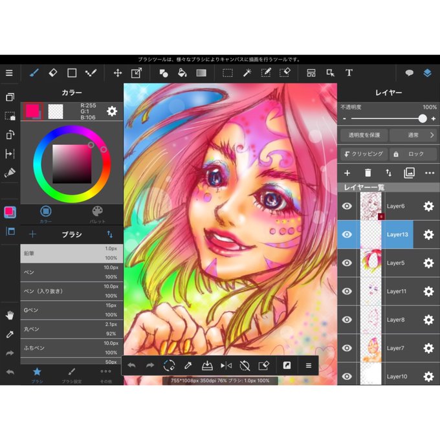
Task: Hide Layer5 with its eye icon
Action: (347, 263)
